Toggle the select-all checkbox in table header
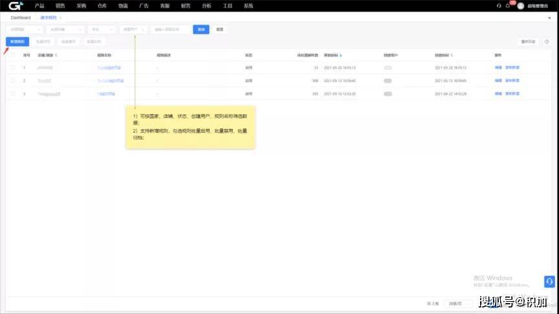559x314 pixels. tap(13, 55)
